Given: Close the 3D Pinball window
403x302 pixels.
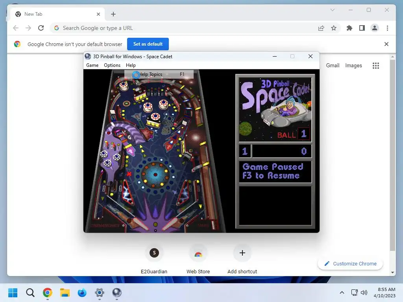Looking at the screenshot, I should point(310,56).
